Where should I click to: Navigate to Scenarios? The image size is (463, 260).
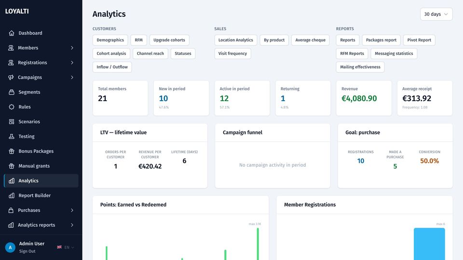[x=41, y=121]
